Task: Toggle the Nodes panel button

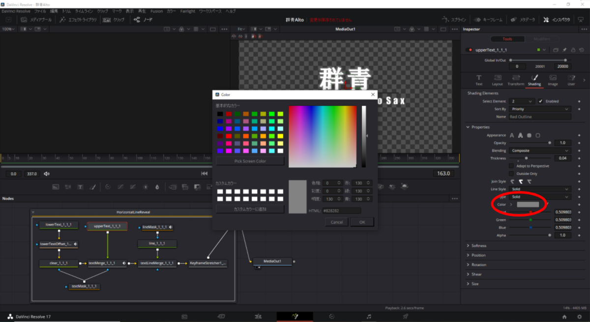Action: tap(143, 20)
